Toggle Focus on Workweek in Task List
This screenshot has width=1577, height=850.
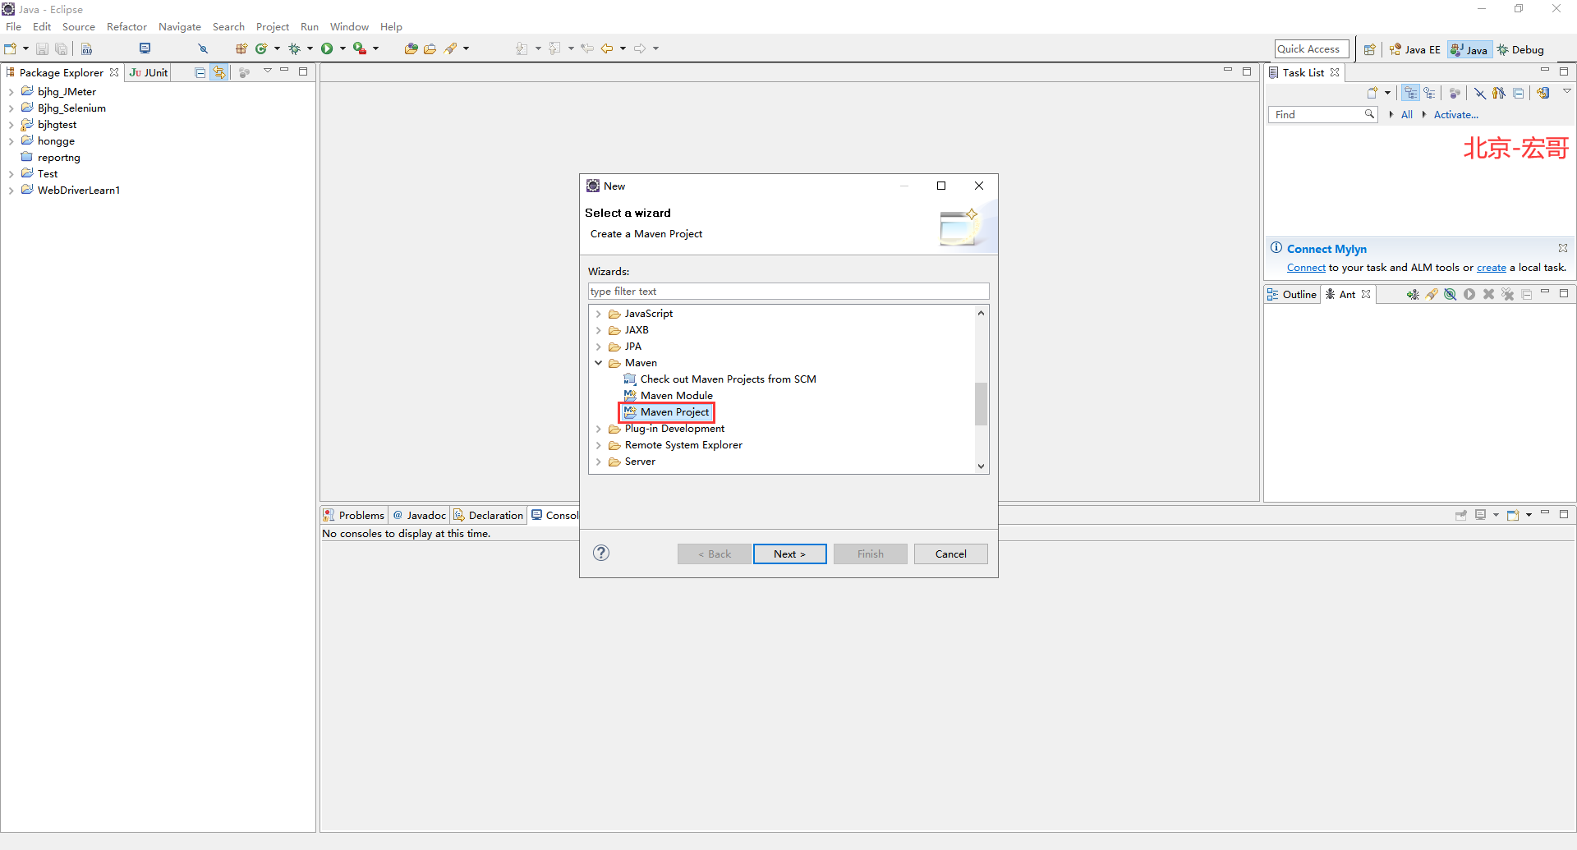(x=1455, y=93)
